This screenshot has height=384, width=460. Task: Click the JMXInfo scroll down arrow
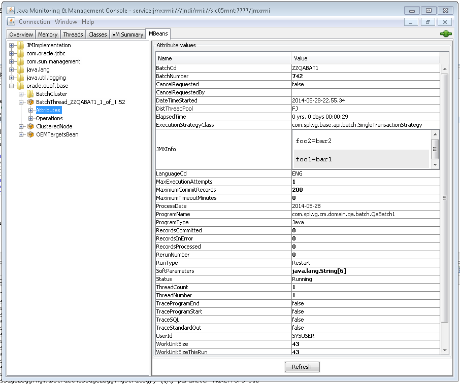pos(435,164)
